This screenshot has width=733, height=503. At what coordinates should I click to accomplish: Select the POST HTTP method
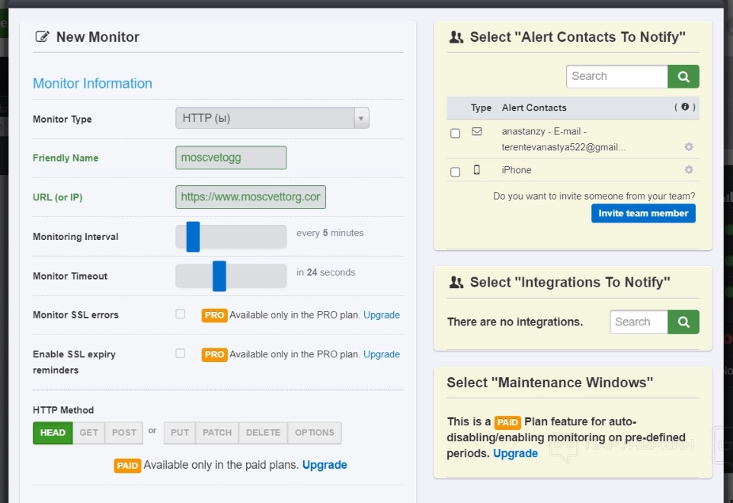[124, 433]
